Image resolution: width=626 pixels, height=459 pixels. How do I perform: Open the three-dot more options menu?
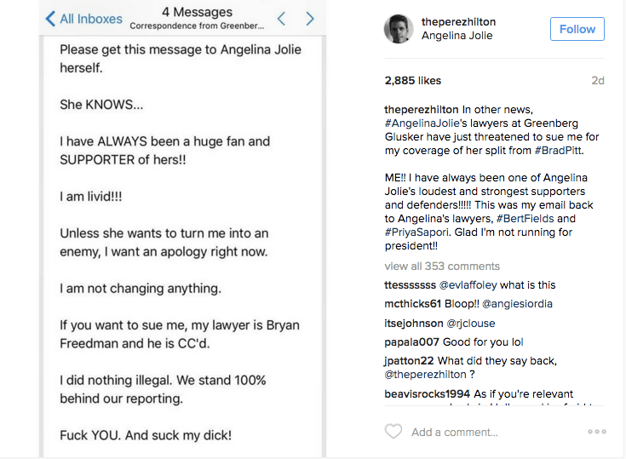pyautogui.click(x=596, y=432)
